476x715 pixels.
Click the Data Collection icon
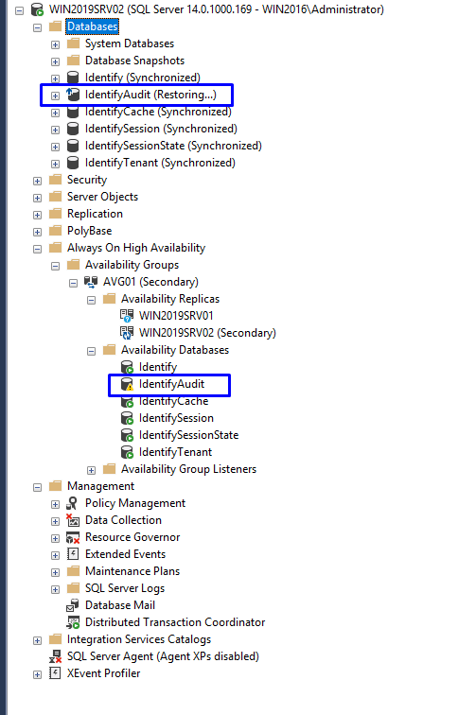pos(73,520)
